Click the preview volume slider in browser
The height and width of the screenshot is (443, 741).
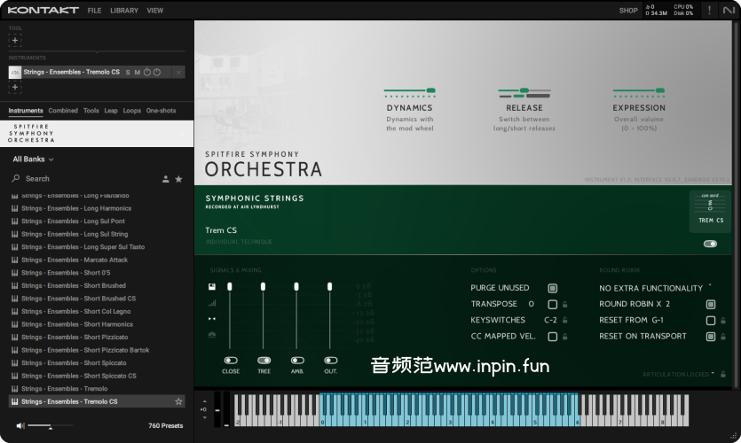point(50,425)
